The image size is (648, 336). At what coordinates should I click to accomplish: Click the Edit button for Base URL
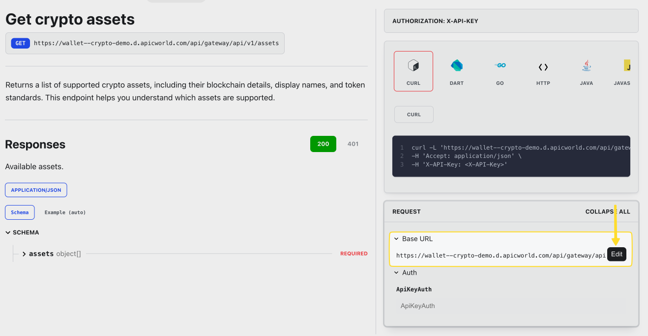click(617, 254)
